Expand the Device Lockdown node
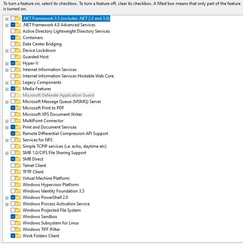 click(7, 51)
